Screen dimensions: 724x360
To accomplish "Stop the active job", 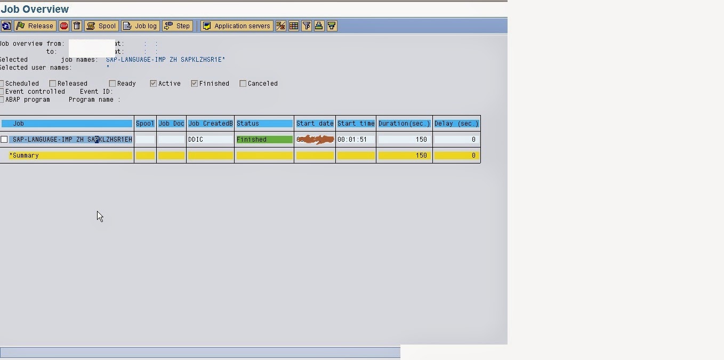I will coord(64,26).
